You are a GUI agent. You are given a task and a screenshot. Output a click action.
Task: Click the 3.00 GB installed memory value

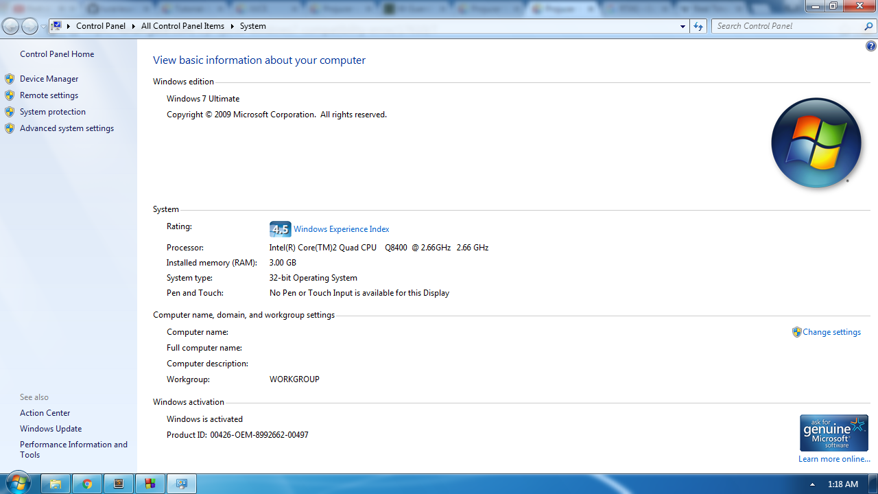283,263
